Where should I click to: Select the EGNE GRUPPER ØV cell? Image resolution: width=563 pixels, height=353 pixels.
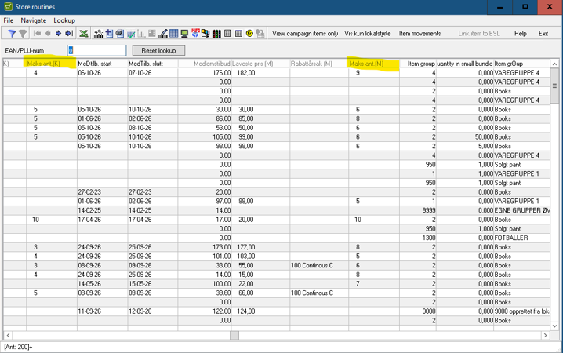521,210
